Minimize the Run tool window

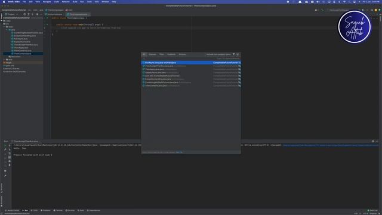[377, 141]
